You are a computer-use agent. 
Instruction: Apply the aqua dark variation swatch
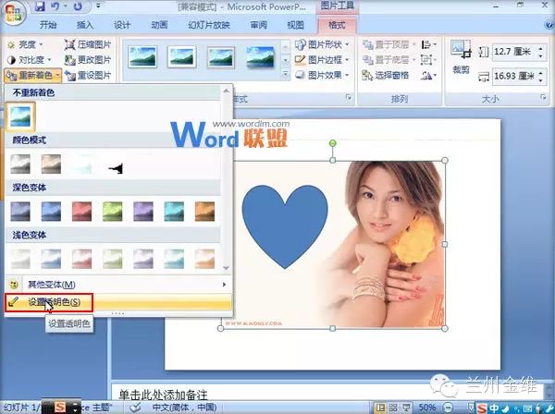click(174, 212)
